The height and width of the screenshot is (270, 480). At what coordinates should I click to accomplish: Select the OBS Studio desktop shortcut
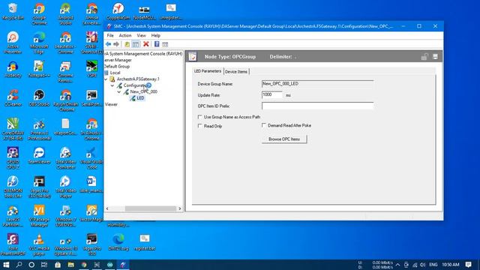[39, 98]
